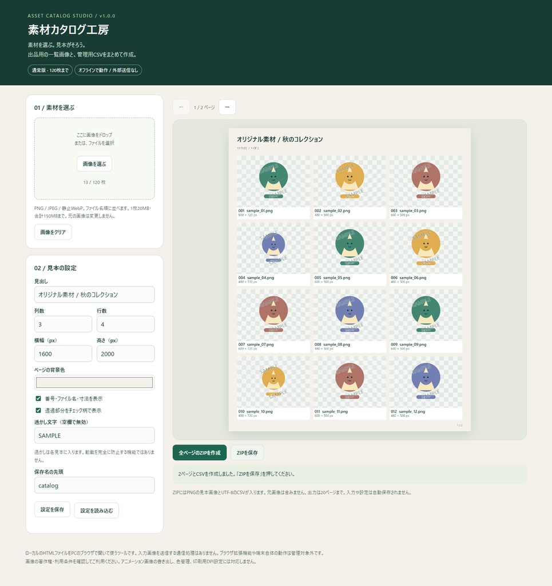552x586 pixels.
Task: Load settings with 設定を読み込む
Action: tap(96, 510)
